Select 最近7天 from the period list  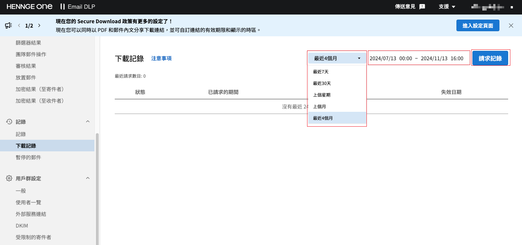click(x=321, y=72)
